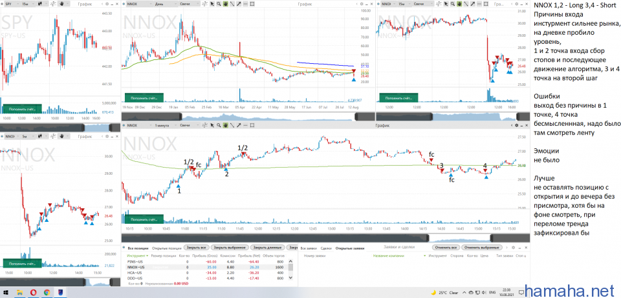Open settings gear of SPY chart panel
The image size is (621, 298).
coord(107,4)
